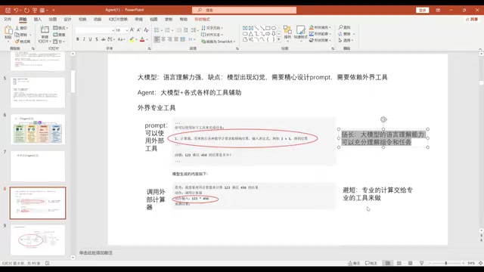
Task: Open Quick Styles gallery icon
Action: (x=300, y=30)
